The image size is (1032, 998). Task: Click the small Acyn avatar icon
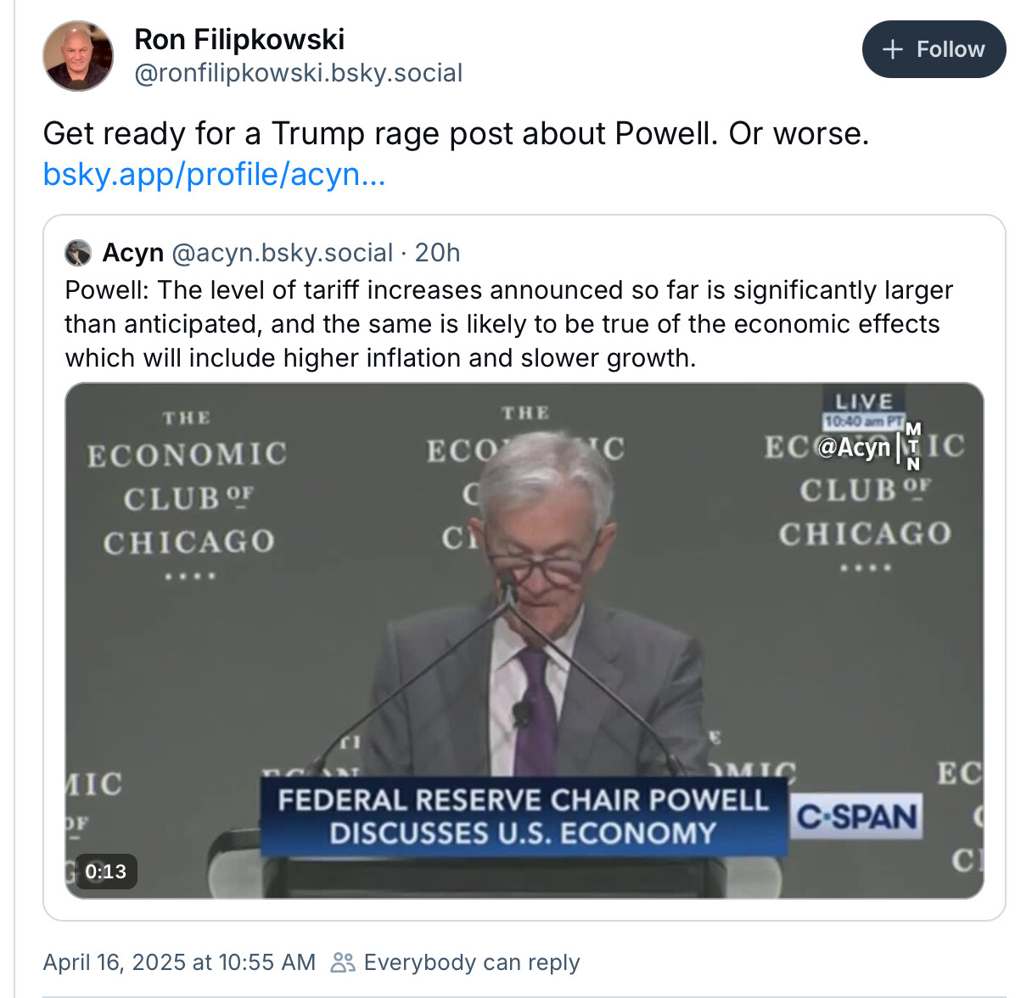78,253
